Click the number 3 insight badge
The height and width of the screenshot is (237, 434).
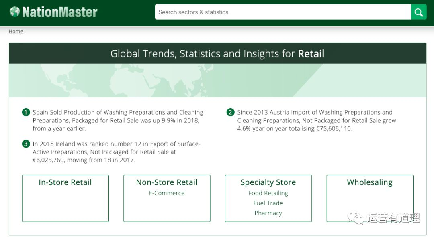[26, 144]
